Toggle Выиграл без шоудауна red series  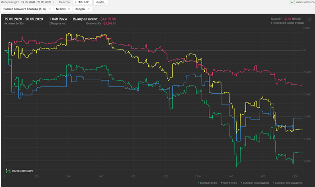pyautogui.click(x=288, y=183)
